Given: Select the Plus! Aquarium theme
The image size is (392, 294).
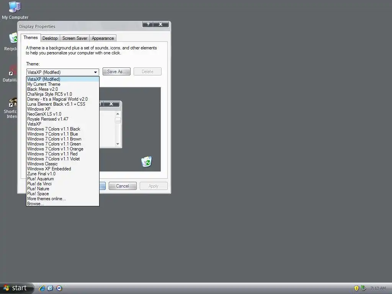Looking at the screenshot, I should pyautogui.click(x=63, y=179).
